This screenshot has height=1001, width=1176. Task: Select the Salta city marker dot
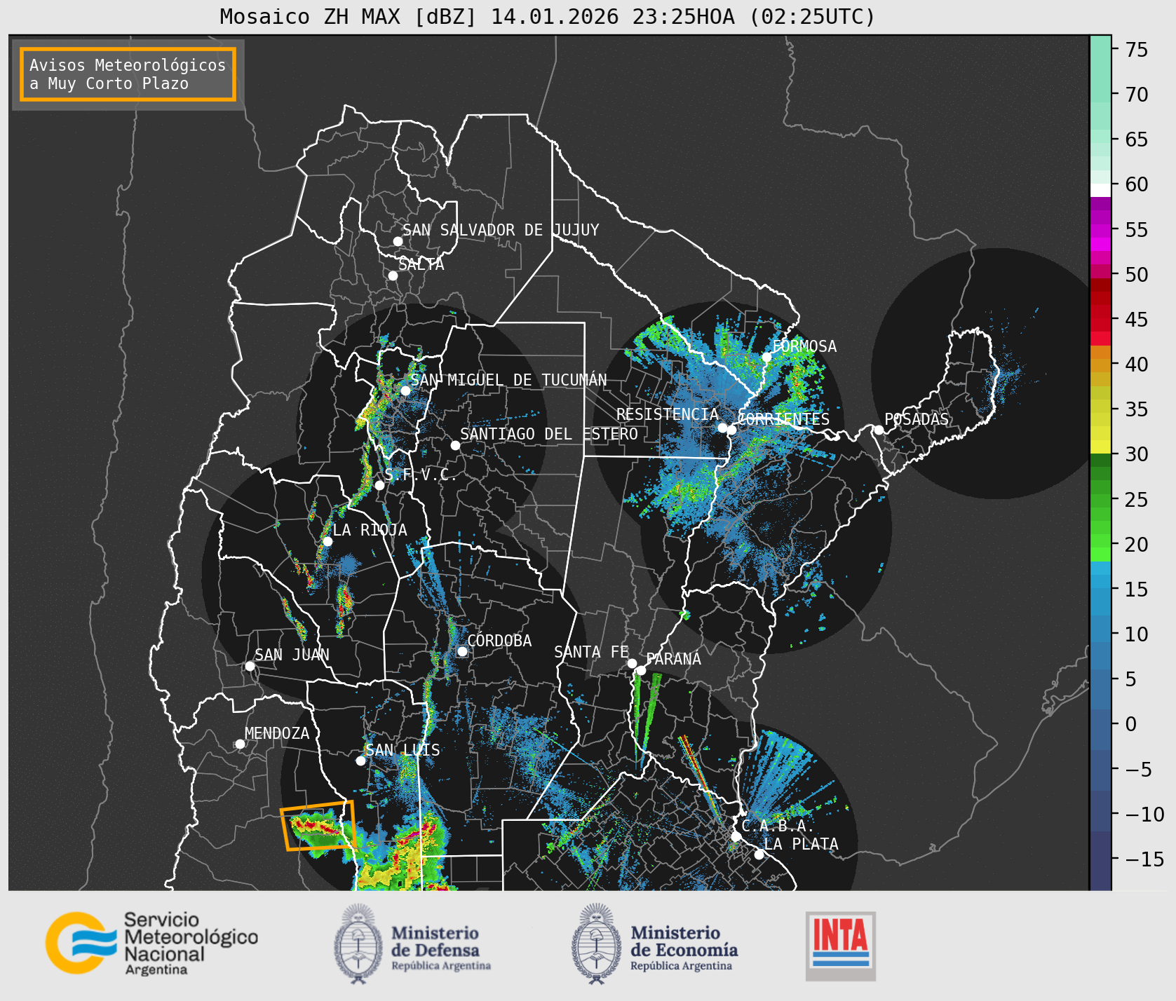tap(393, 275)
